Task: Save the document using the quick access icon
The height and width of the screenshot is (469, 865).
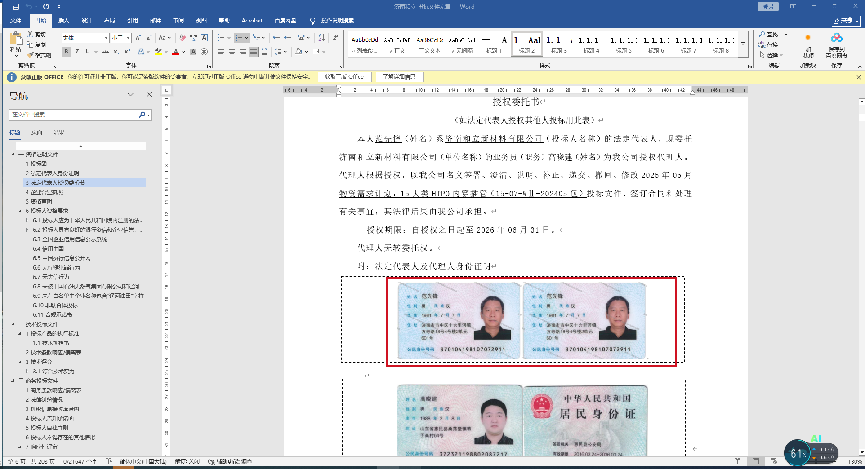Action: pos(16,7)
